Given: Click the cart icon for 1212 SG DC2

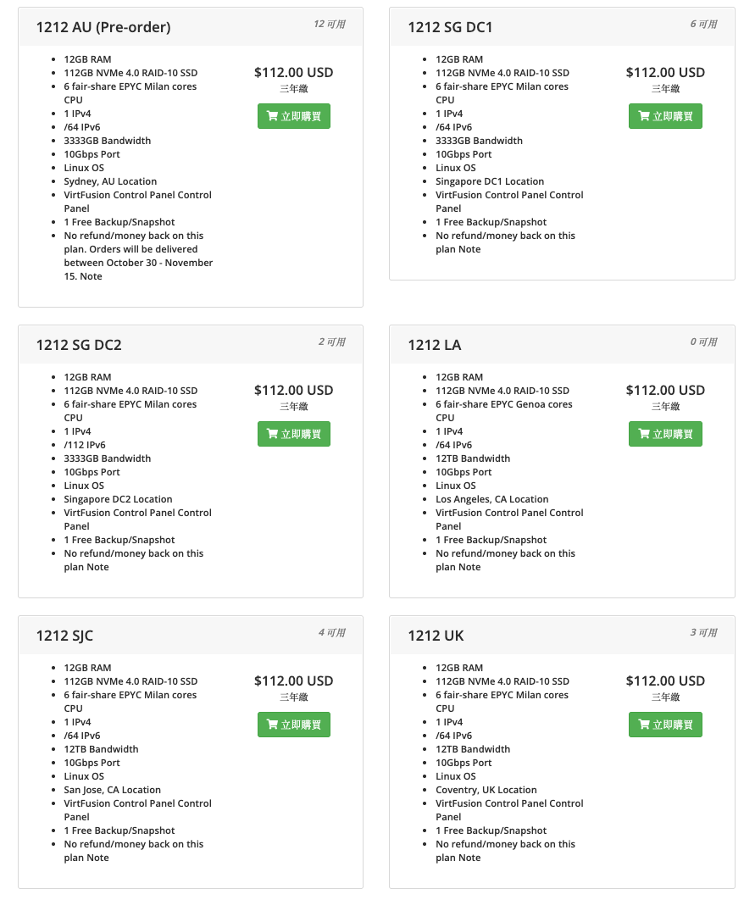Looking at the screenshot, I should click(x=273, y=435).
